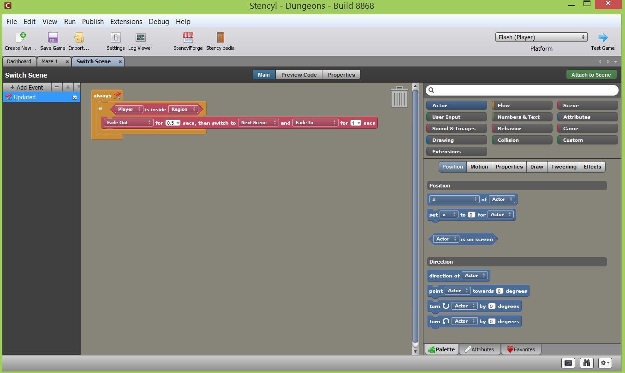Viewport: 625px width, 373px height.
Task: Open the Debug menu
Action: pos(159,22)
